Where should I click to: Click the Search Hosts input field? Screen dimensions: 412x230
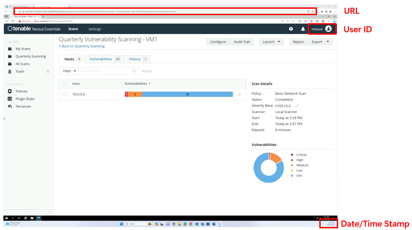(x=107, y=71)
